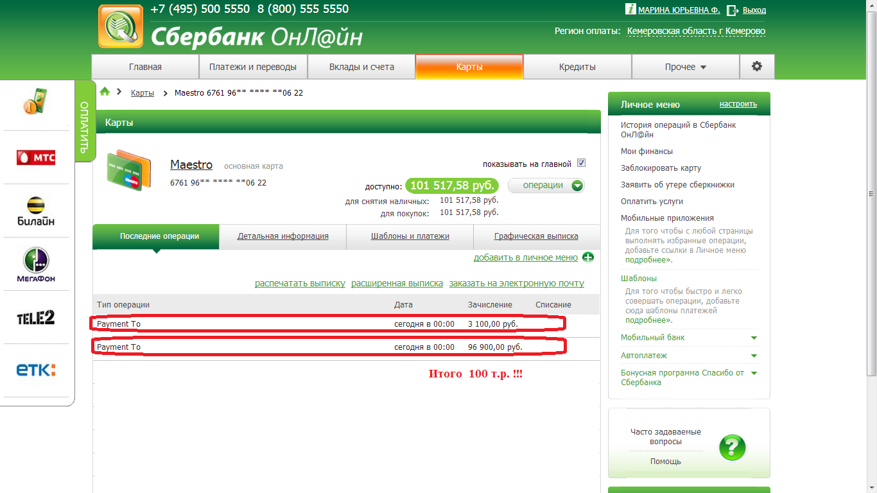The image size is (877, 493).
Task: Click the available balance 101 517,58 руб. badge
Action: tap(452, 186)
